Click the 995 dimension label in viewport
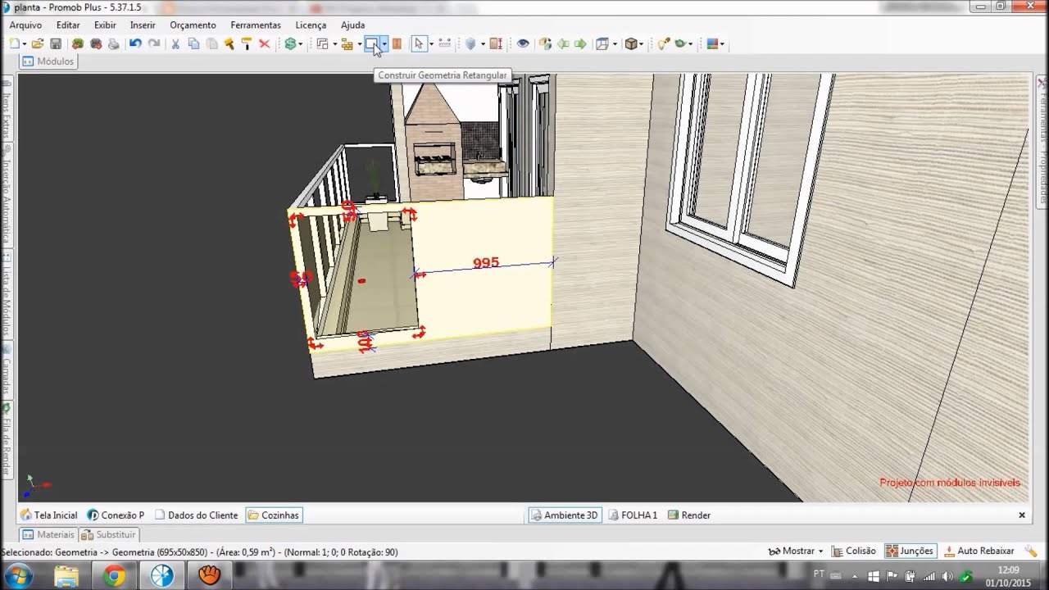The image size is (1049, 590). pos(486,263)
